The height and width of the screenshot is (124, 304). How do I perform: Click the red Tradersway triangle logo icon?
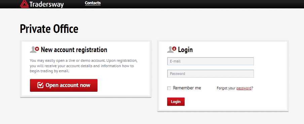click(x=24, y=4)
